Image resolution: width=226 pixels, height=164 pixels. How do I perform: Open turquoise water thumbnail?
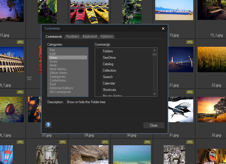[x=132, y=155]
